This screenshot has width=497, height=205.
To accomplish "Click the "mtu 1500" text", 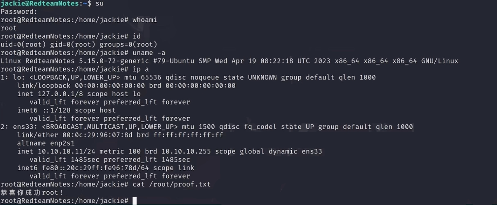I will tap(198, 127).
